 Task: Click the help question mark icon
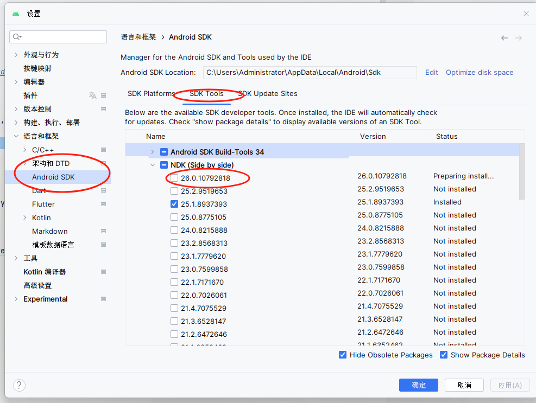(19, 385)
